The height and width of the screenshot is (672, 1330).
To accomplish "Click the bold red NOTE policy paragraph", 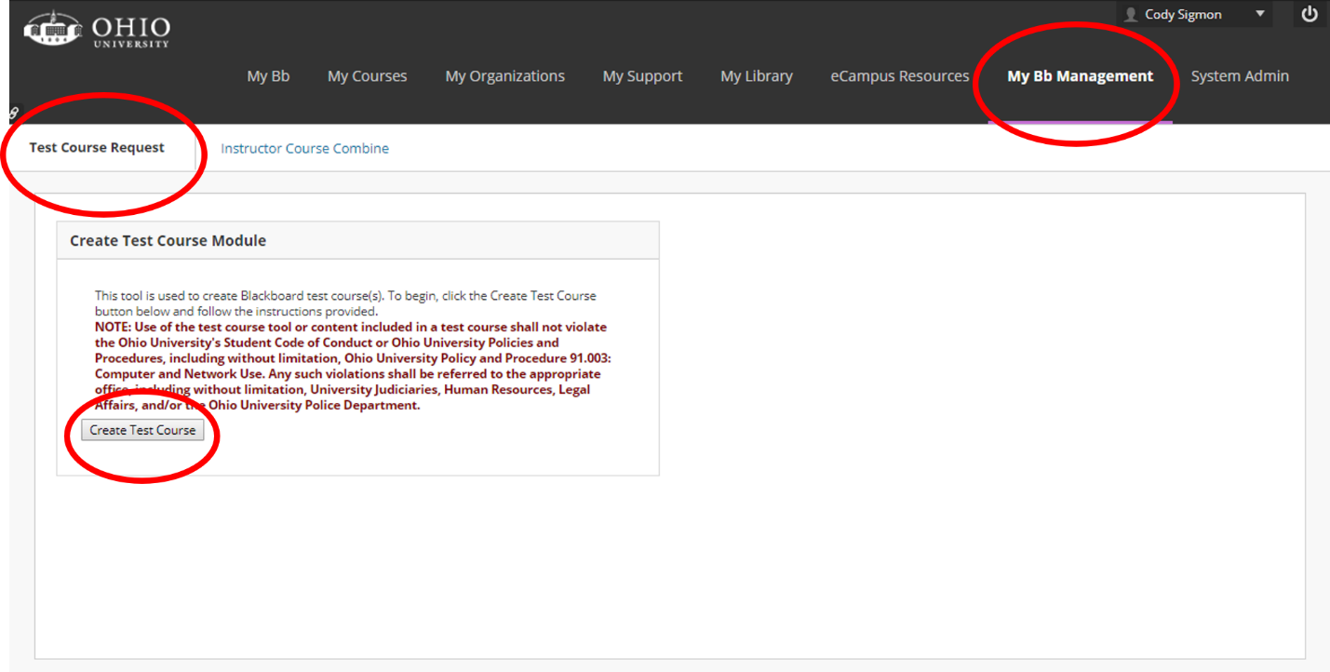I will pyautogui.click(x=353, y=367).
